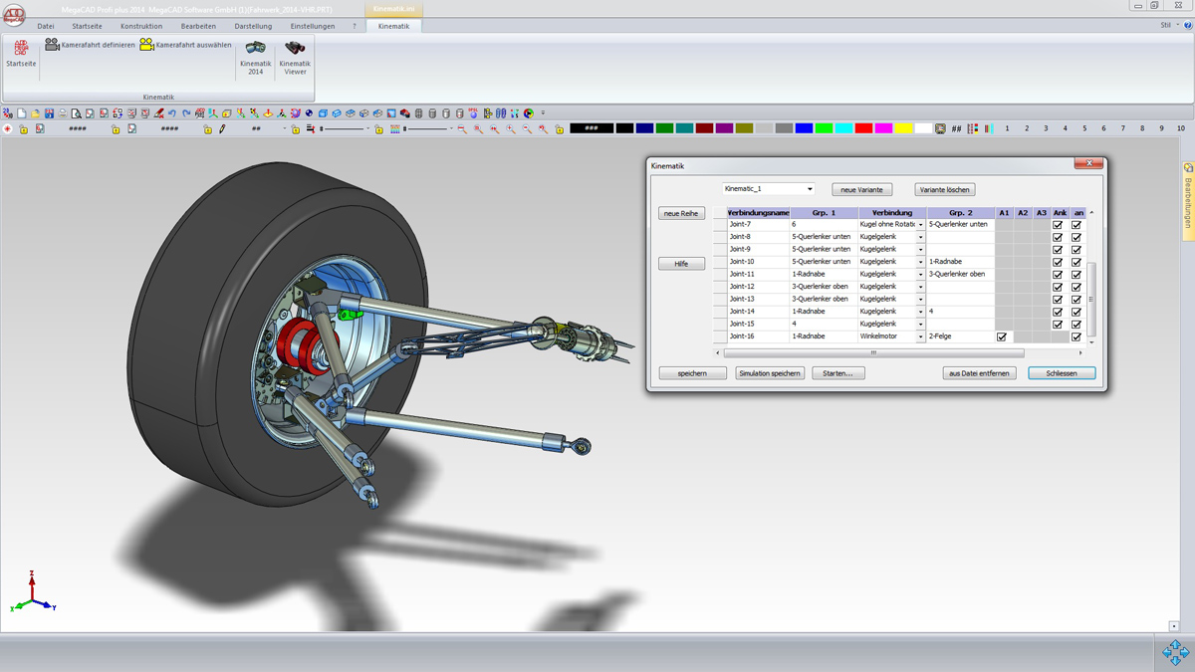
Task: Toggle Ank checkbox for Joint-15
Action: 1058,325
